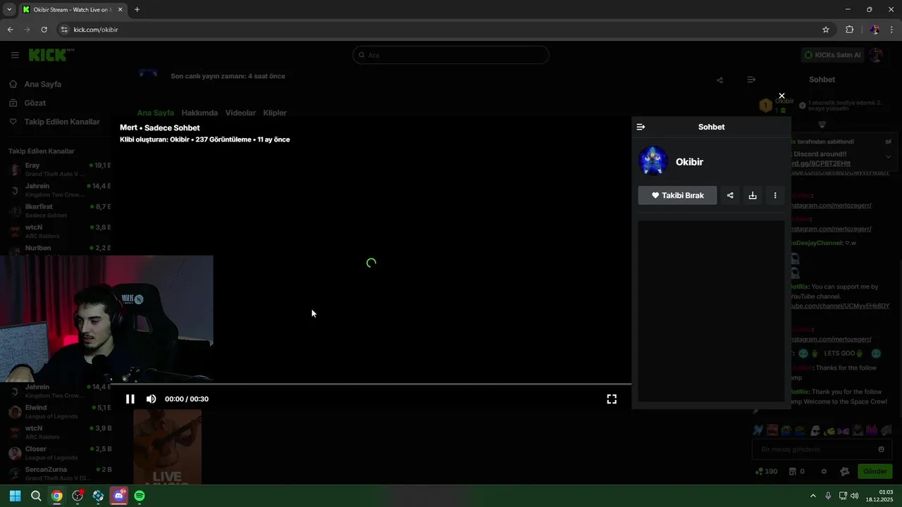
Task: Open ilkerfirat channel in sidebar
Action: [x=58, y=211]
